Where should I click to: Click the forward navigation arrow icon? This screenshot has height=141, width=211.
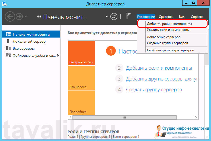pyautogui.click(x=19, y=17)
